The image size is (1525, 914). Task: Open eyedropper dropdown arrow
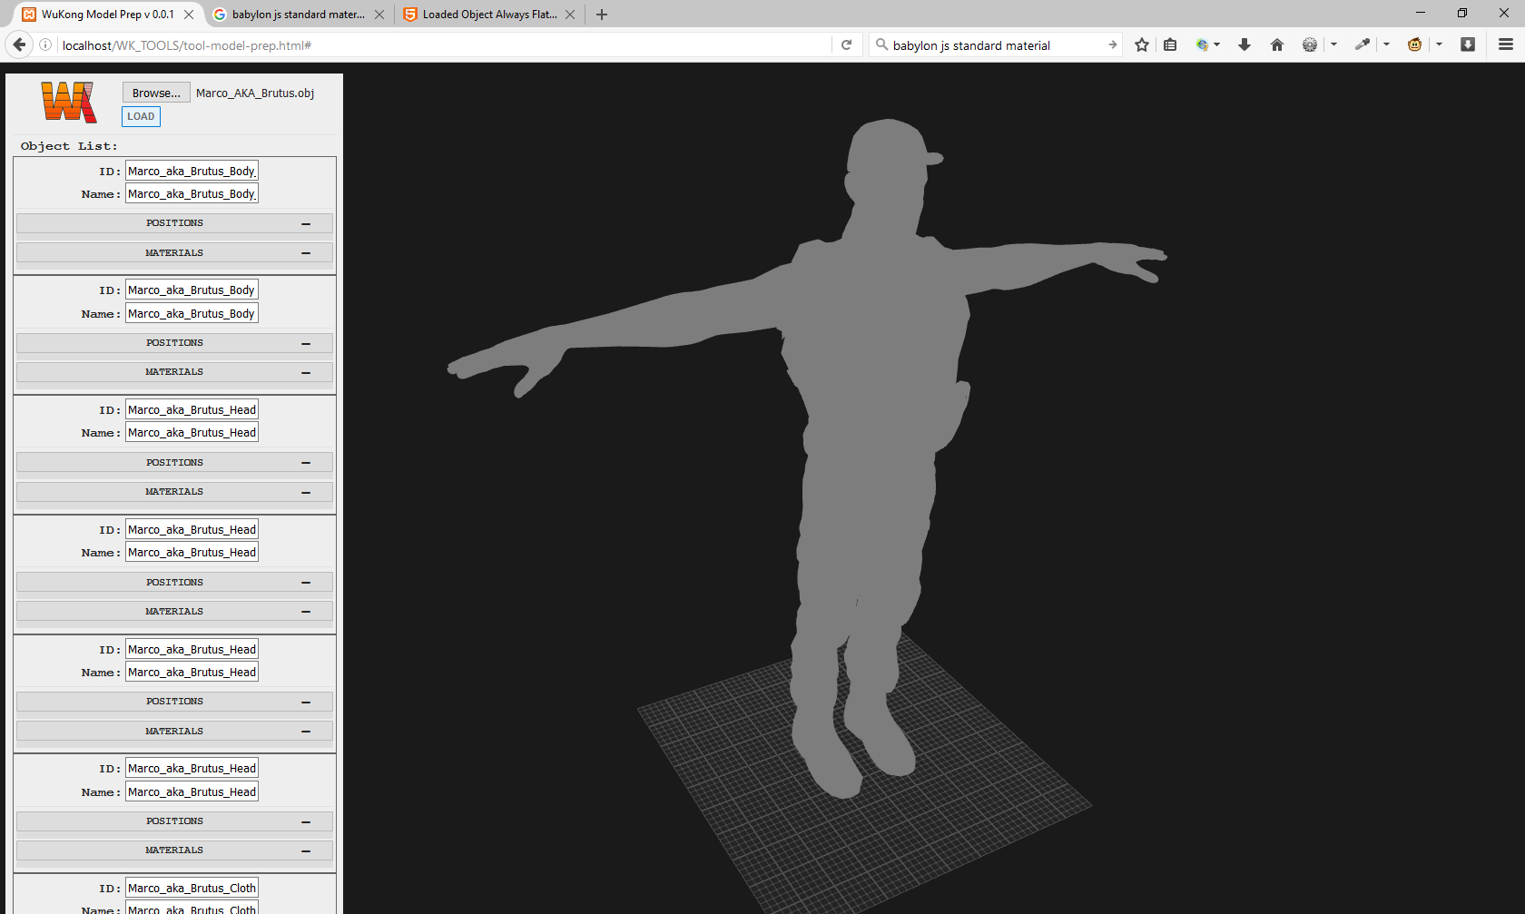pos(1386,44)
